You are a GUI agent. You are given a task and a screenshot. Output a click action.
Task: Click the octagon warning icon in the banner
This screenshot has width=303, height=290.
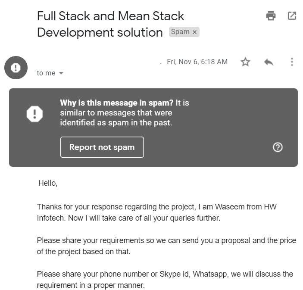click(x=34, y=114)
